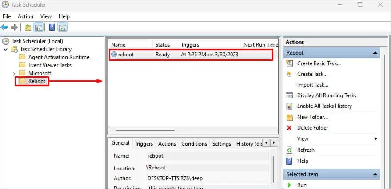Click the Event Viewer Tasks folder icon
This screenshot has width=391, height=189.
(x=23, y=65)
